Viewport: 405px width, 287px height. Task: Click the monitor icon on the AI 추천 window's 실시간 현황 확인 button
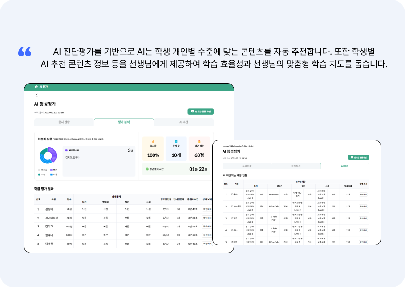[352, 158]
